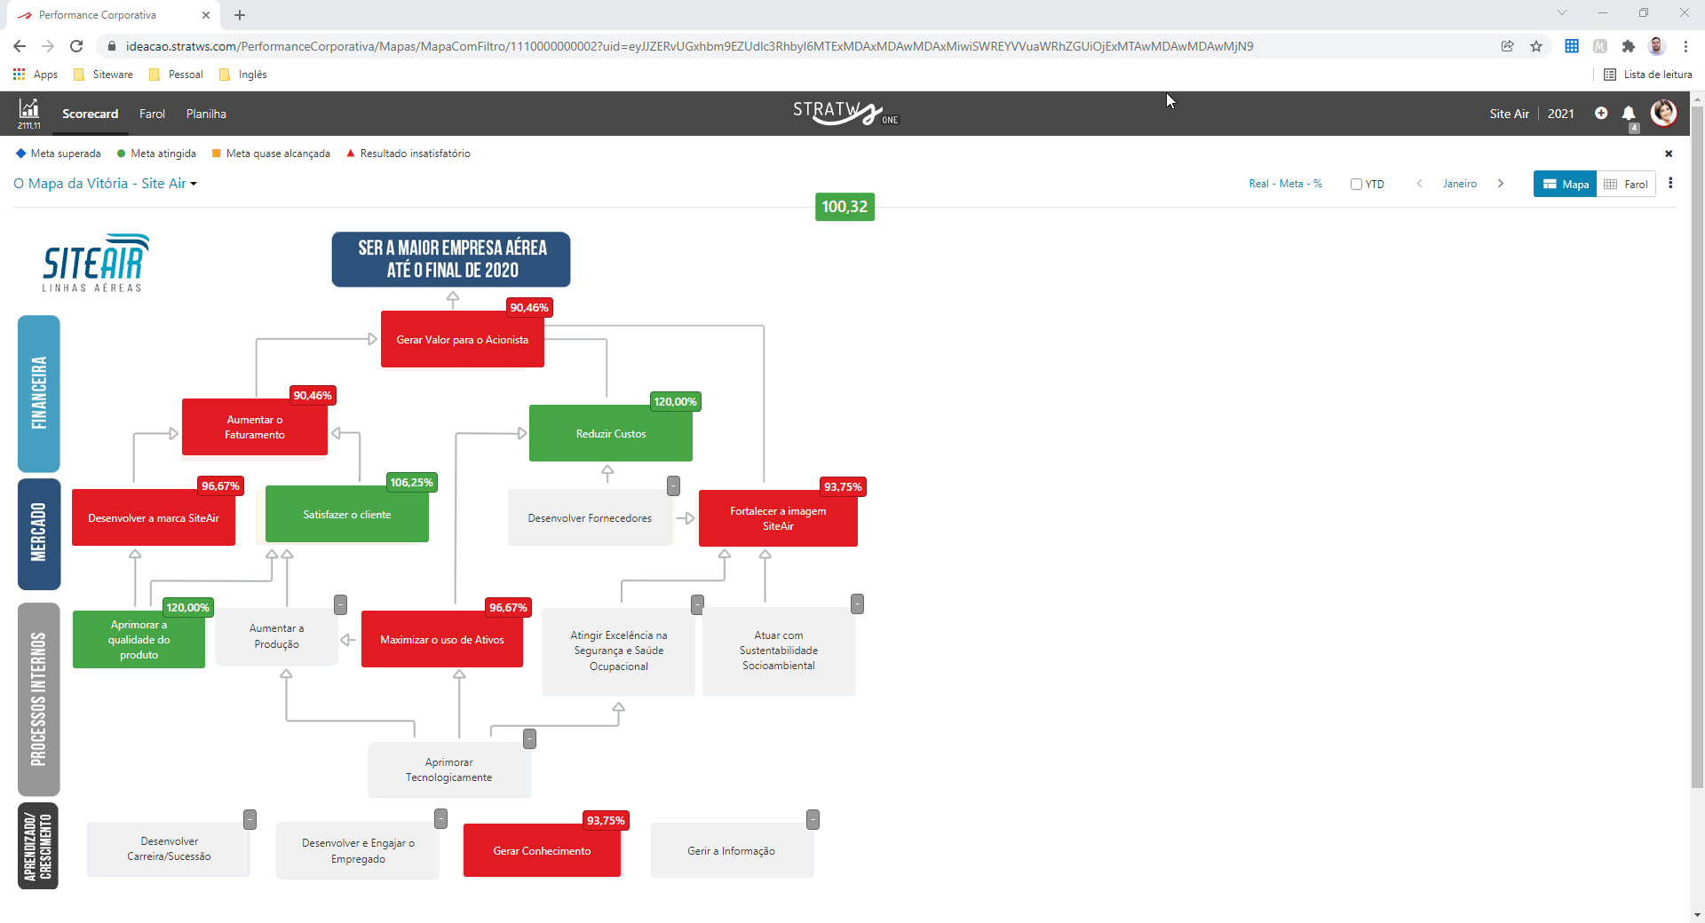1705x923 pixels.
Task: Reload the page
Action: pos(76,46)
